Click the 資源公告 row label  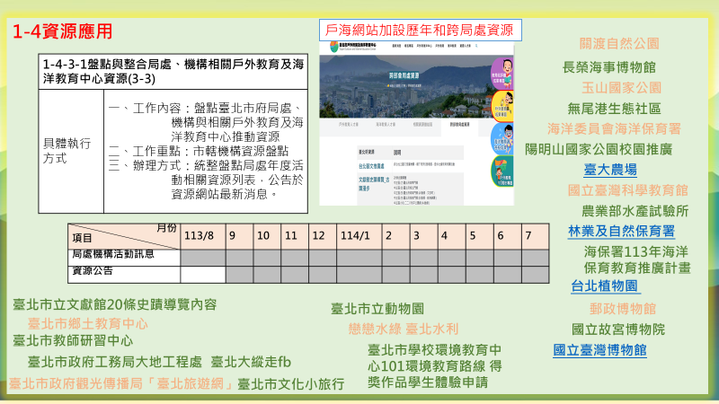coord(124,275)
